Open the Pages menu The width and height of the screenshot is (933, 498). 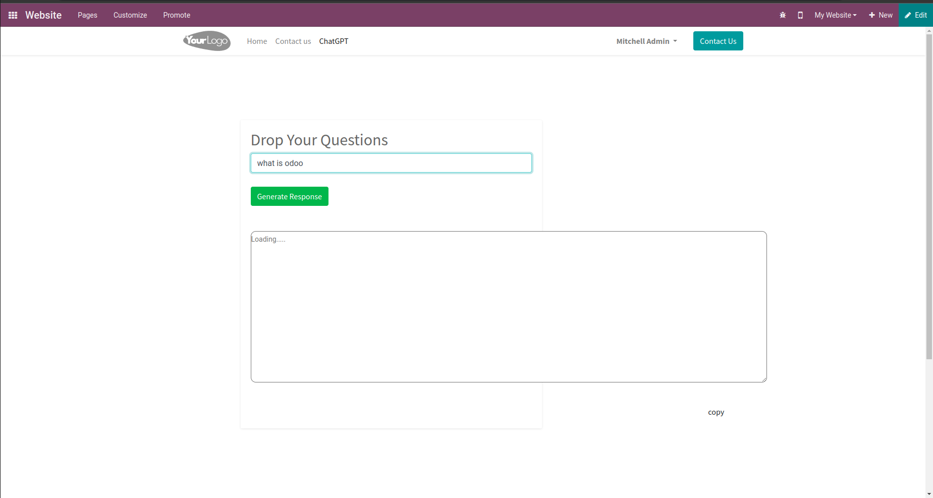(x=87, y=15)
